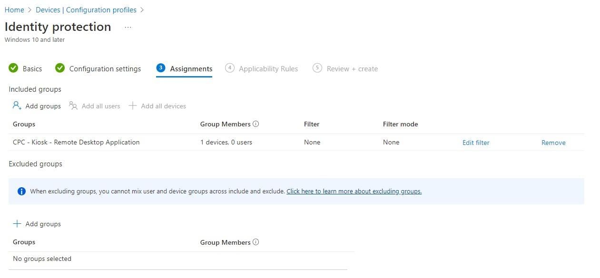Screen dimensions: 600x278
Task: Go to Home breadcrumb
Action: (14, 10)
